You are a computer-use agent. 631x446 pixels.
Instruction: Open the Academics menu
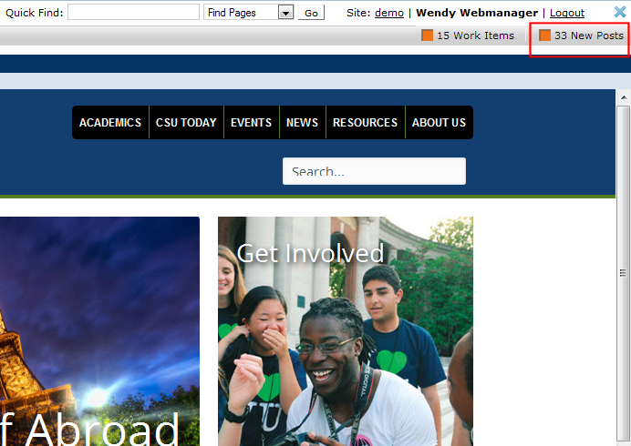[110, 123]
